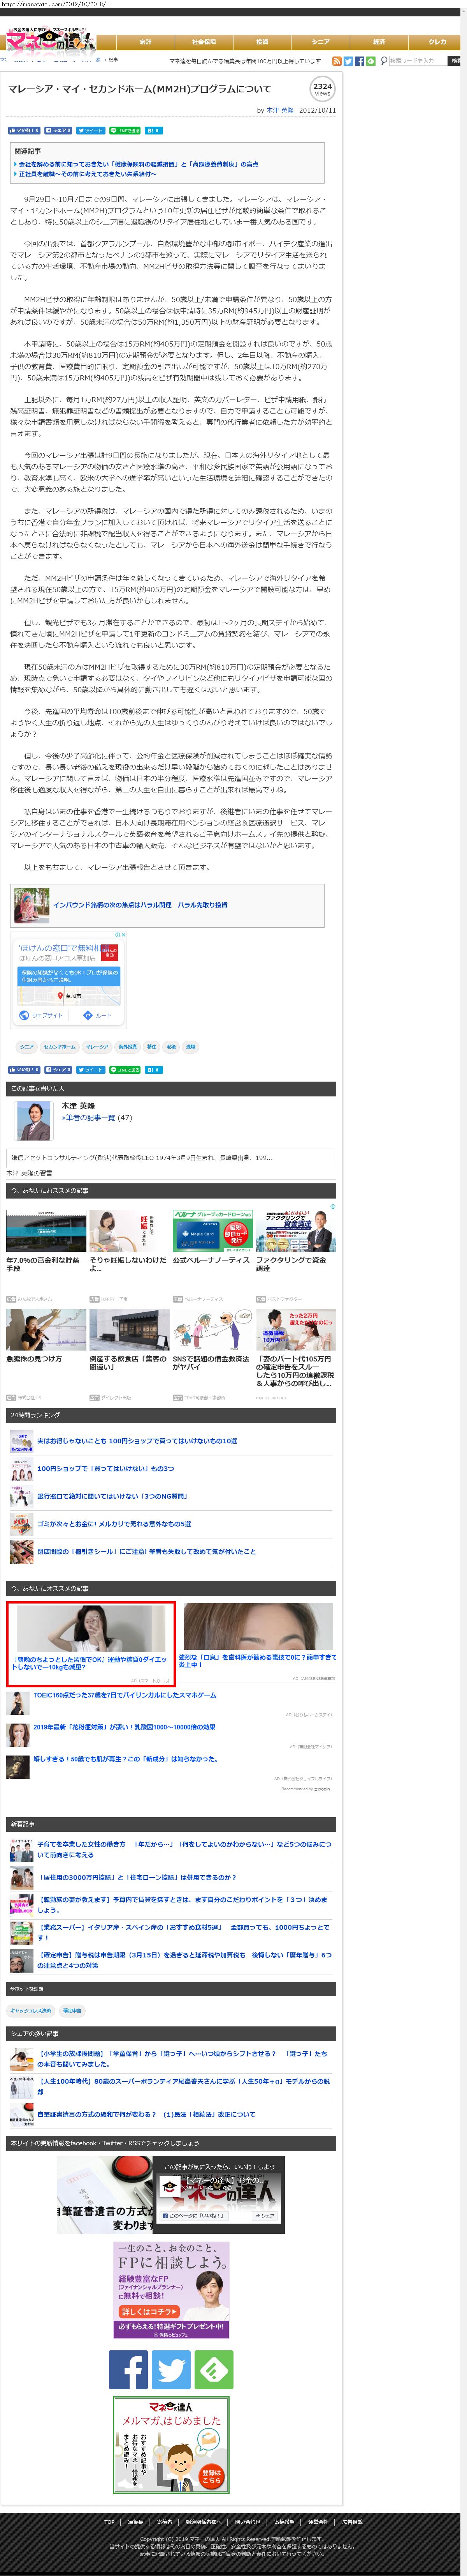
Task: Click the Facebook シェア button below title
Action: [x=59, y=130]
